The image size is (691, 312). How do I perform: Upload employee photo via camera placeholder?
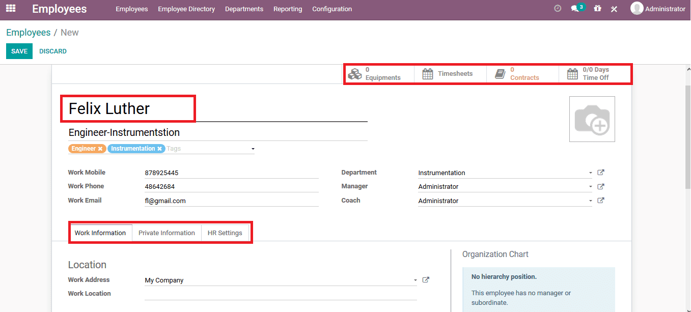(x=592, y=119)
